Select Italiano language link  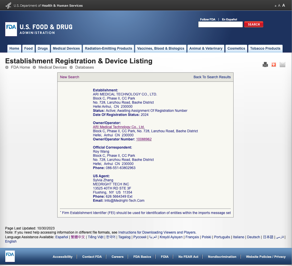point(238,237)
